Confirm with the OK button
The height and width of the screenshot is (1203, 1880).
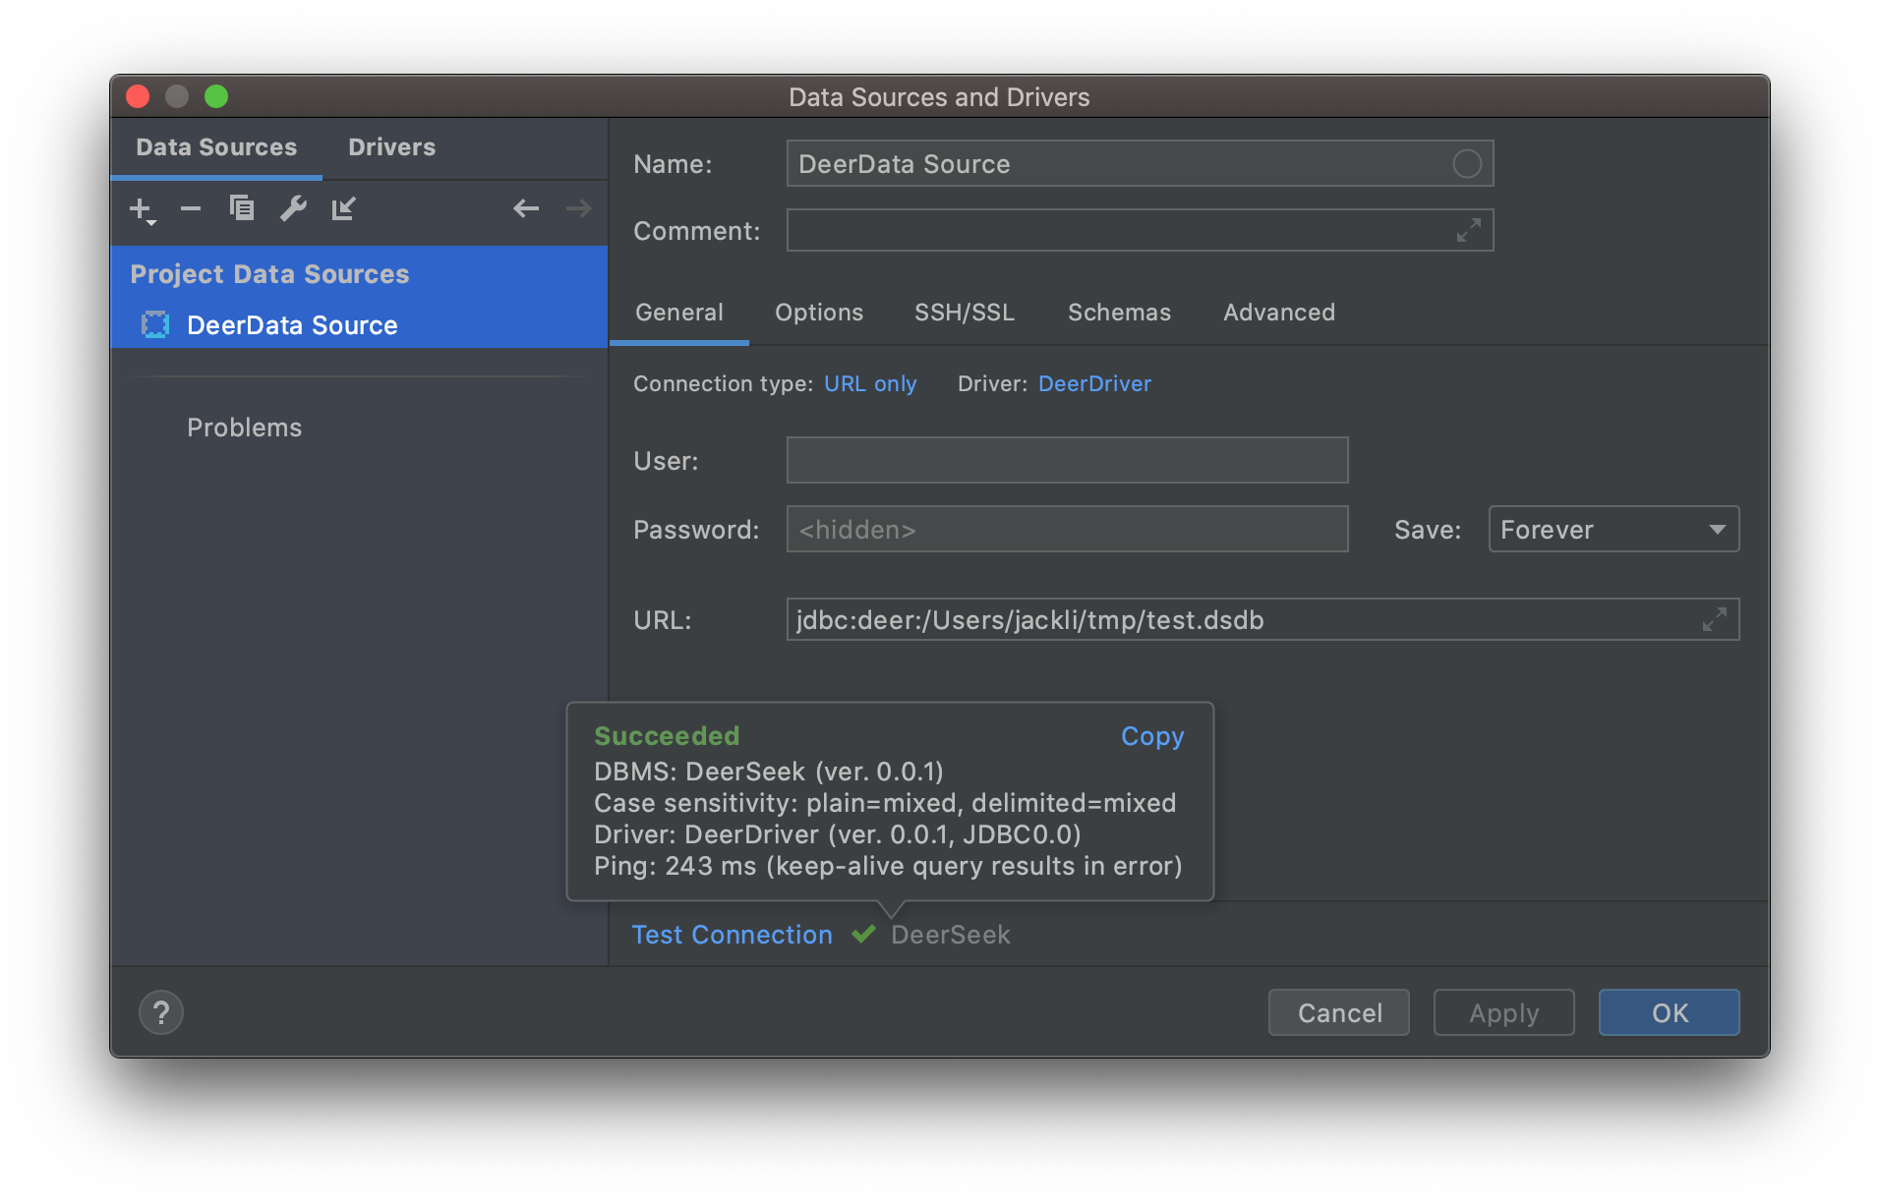tap(1669, 1012)
